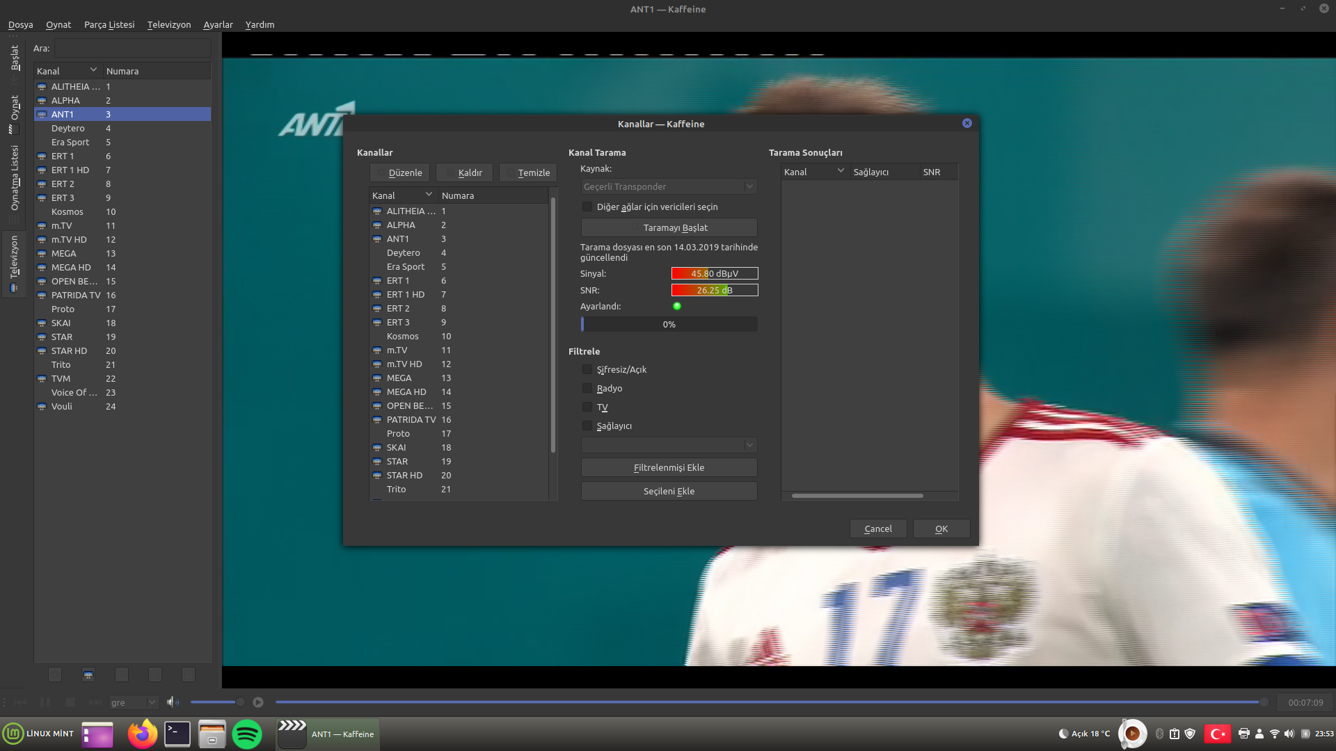
Task: Click the Bluetooth tray icon
Action: coord(1159,734)
